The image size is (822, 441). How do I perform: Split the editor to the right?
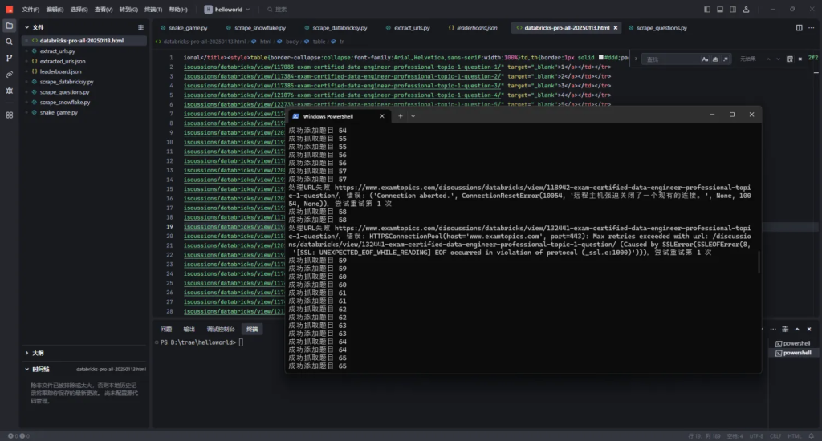coord(799,28)
